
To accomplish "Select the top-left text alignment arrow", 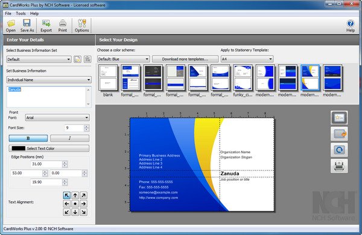I will point(67,196).
